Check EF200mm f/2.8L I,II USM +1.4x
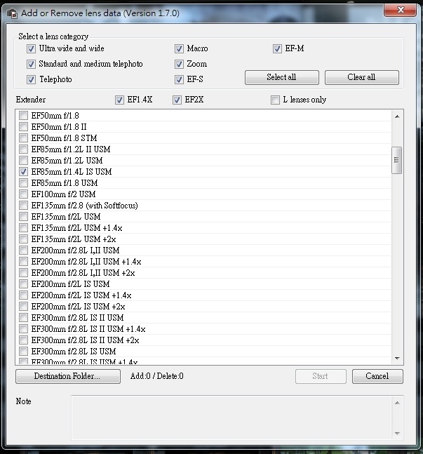Viewport: 423px width, 454px height. (23, 262)
